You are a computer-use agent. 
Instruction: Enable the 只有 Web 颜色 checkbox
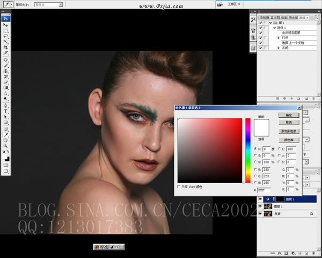pyautogui.click(x=179, y=187)
